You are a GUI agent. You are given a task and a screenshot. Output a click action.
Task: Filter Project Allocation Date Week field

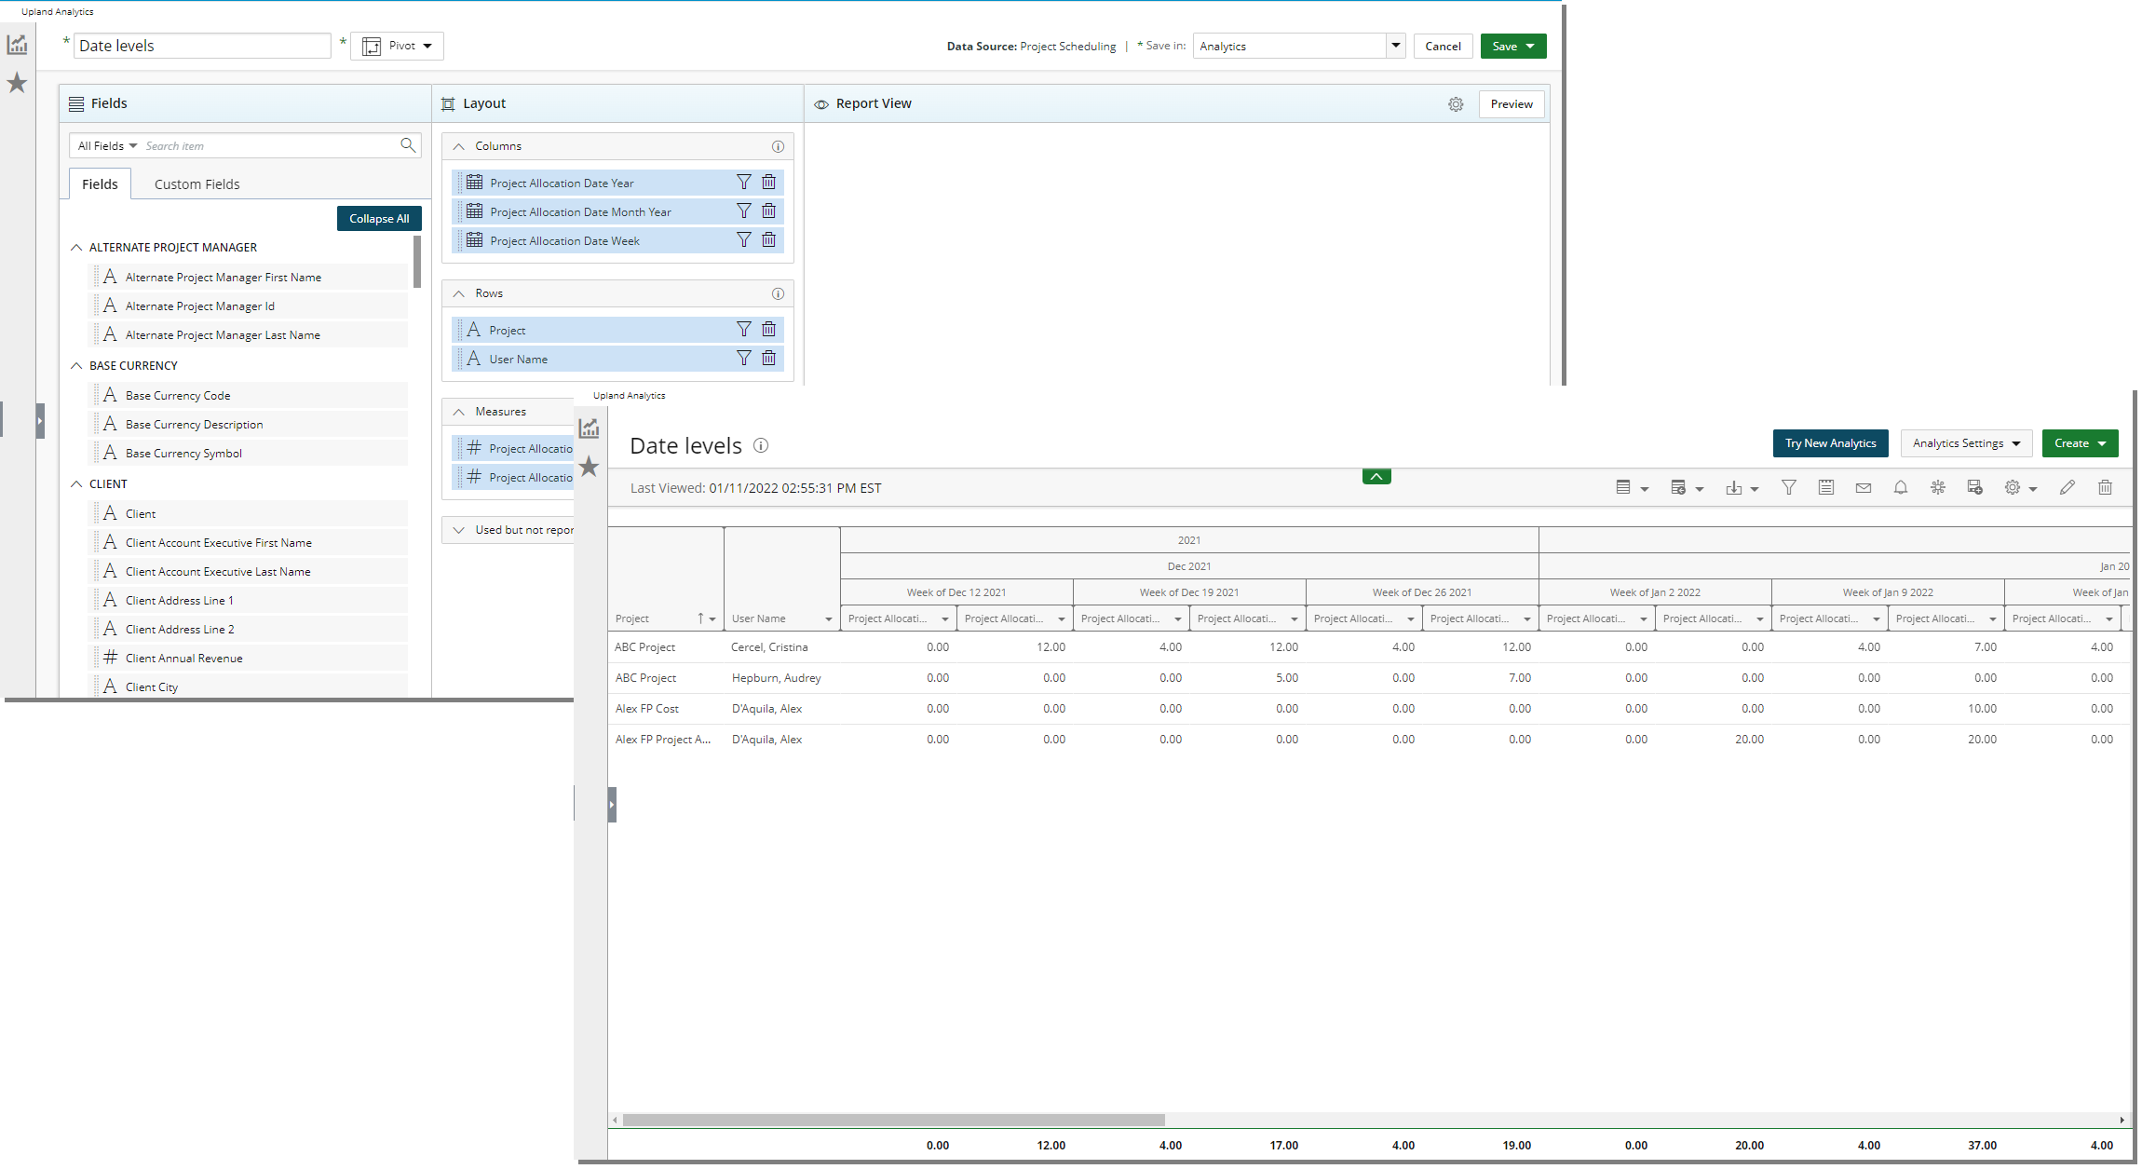coord(743,240)
